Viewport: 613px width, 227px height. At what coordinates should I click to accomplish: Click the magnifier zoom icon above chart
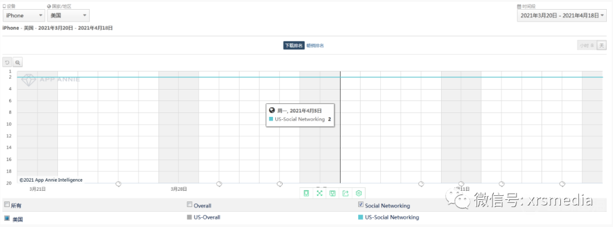[18, 62]
